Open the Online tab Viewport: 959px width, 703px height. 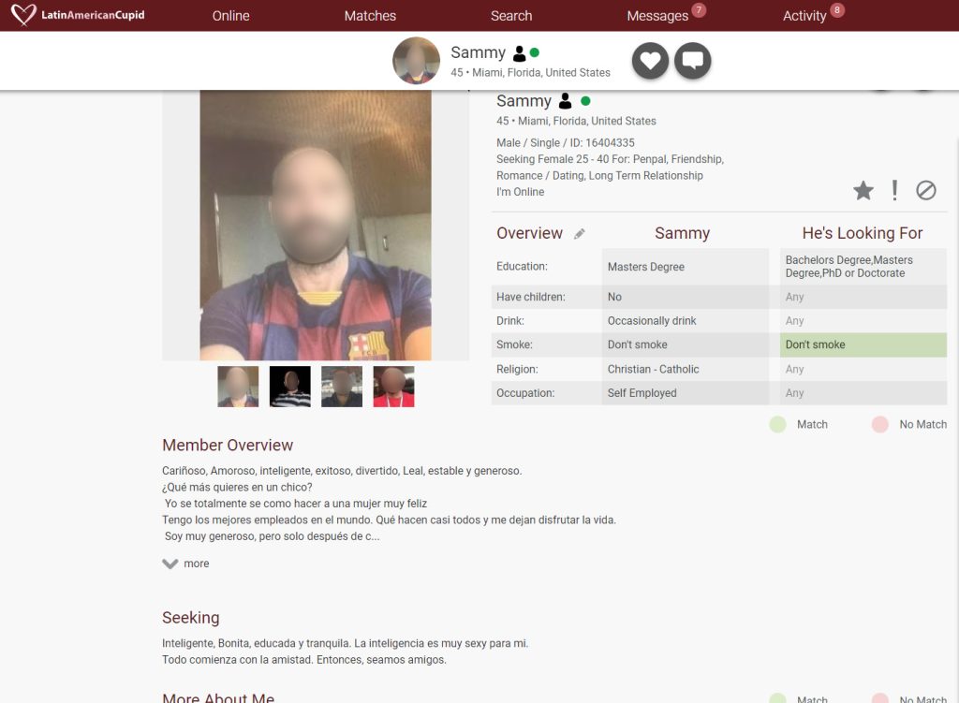point(230,16)
